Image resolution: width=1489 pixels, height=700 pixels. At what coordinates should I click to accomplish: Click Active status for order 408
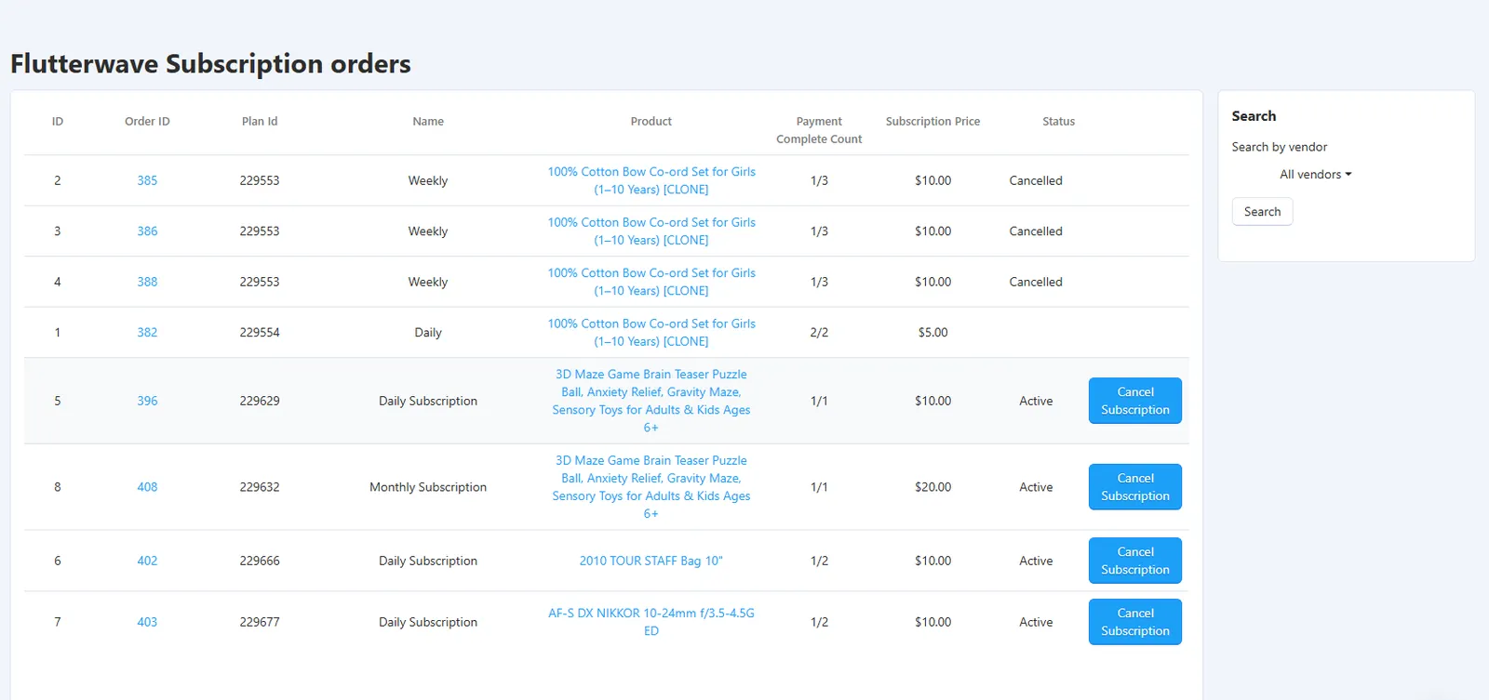click(1036, 487)
